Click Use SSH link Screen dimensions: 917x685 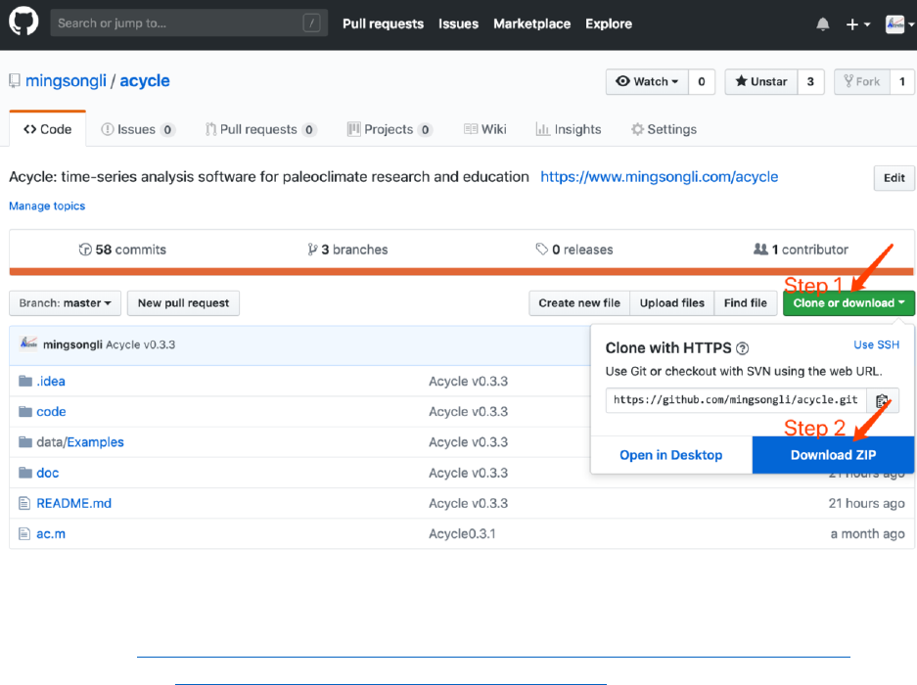[876, 344]
